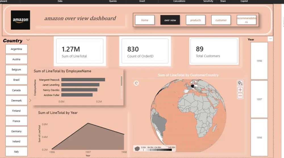284x158 pixels.
Task: Click the map location pin selection icon
Action: coord(240,83)
